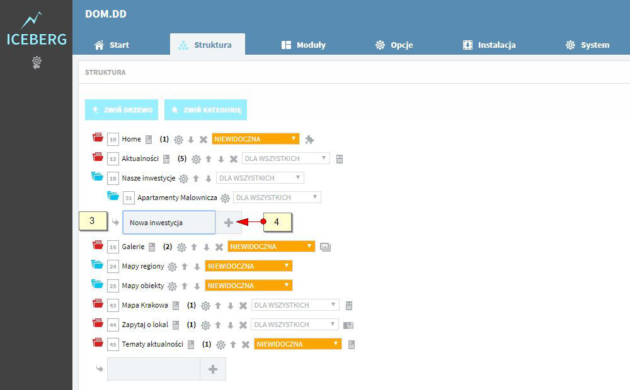Screen dimensions: 630x390
Task: Open Apartamenty Malownicza visibility dropdown
Action: coord(277,198)
